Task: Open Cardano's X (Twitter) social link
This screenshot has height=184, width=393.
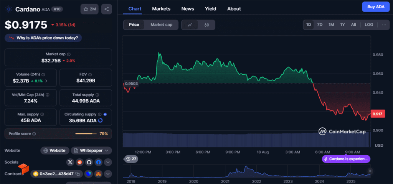Action: (x=71, y=162)
